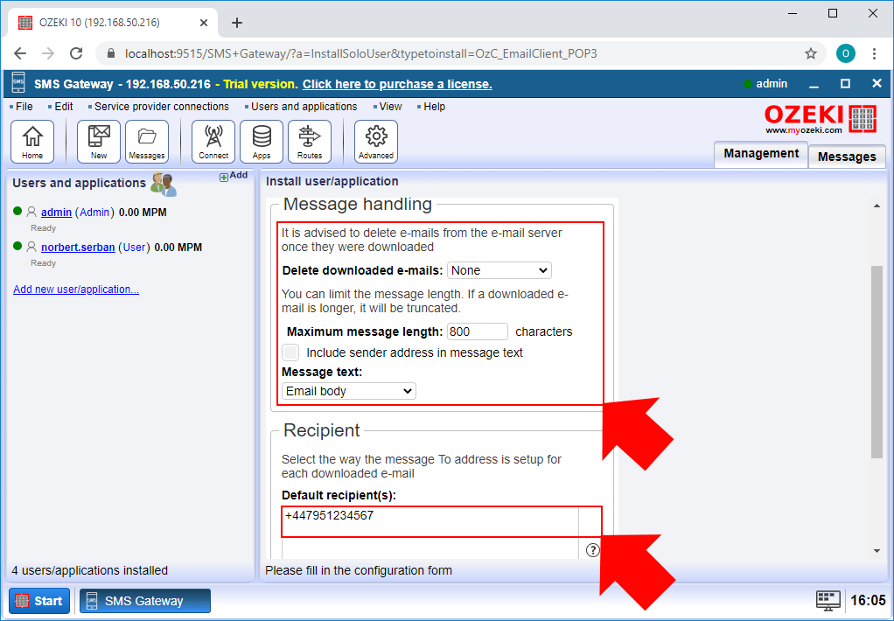Click the scrollbar up arrow
The height and width of the screenshot is (621, 894).
(877, 206)
